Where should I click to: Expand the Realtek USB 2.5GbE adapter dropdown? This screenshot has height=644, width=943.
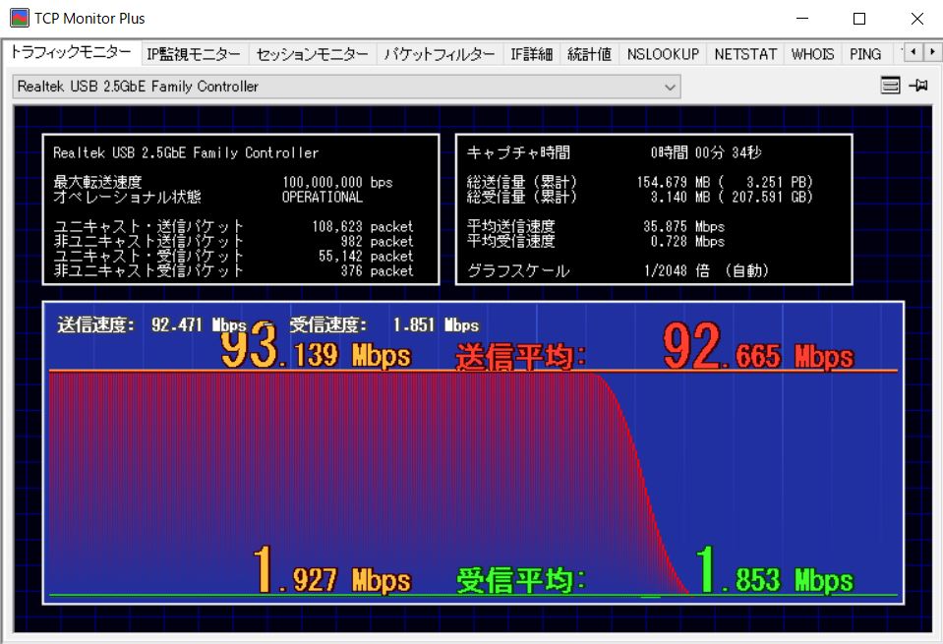(670, 87)
